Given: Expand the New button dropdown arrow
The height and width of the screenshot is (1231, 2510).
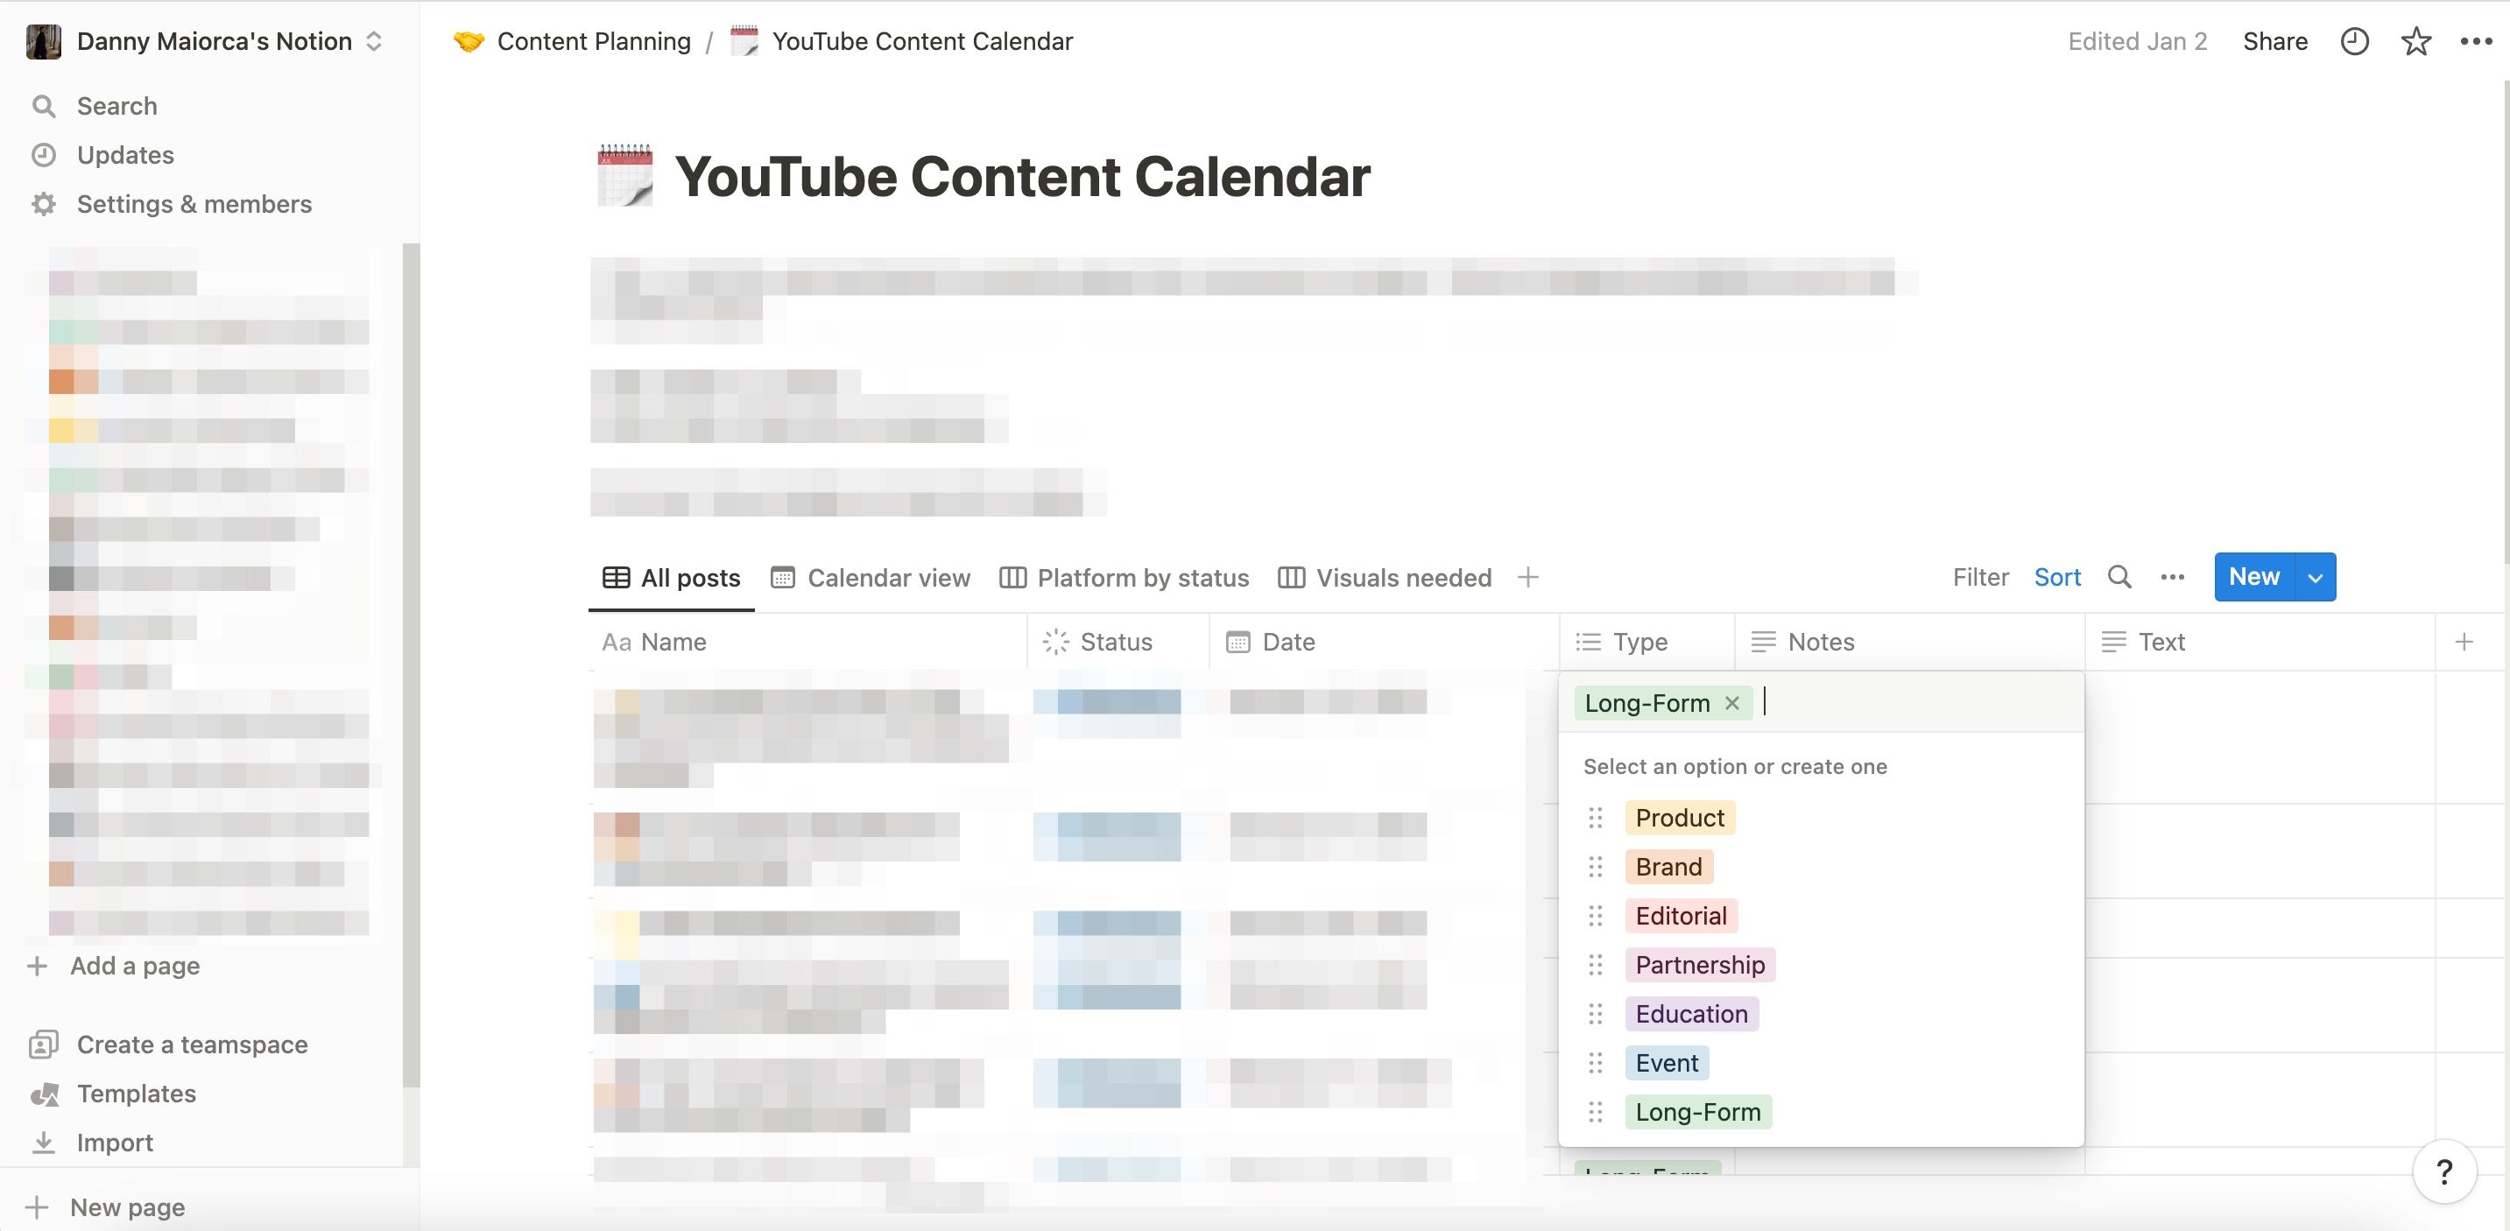Looking at the screenshot, I should pos(2315,577).
